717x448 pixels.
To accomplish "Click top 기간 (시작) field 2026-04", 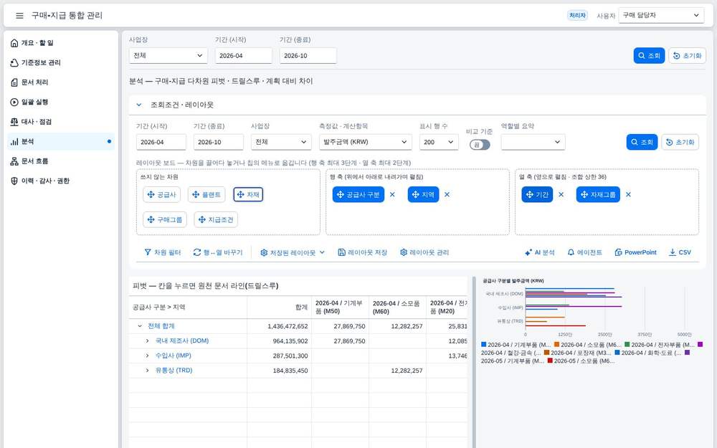I will point(243,55).
